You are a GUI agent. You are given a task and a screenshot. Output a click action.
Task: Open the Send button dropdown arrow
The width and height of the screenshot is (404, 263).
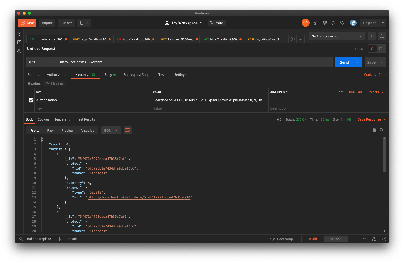coord(358,62)
